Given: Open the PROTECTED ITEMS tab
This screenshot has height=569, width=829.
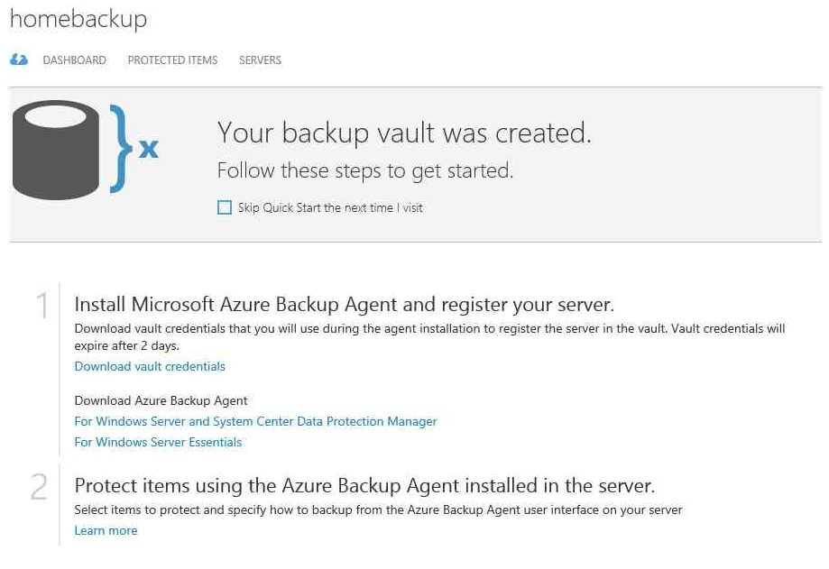Looking at the screenshot, I should (x=172, y=60).
